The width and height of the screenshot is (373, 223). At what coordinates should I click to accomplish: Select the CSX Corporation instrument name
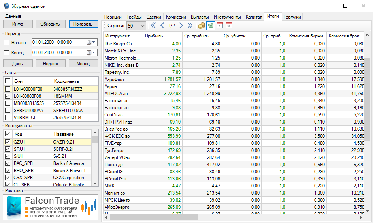tap(68, 178)
